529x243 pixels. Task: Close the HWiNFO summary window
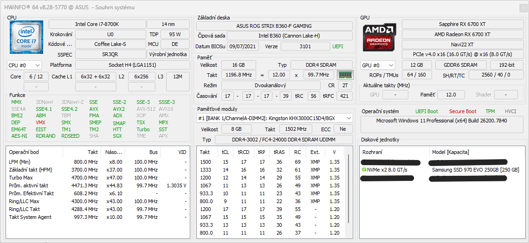(523, 8)
